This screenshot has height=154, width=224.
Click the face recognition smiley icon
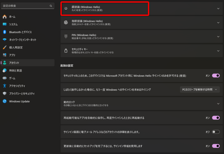66,8
